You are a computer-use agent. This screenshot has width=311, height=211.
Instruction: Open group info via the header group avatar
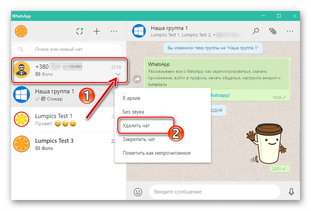[139, 31]
